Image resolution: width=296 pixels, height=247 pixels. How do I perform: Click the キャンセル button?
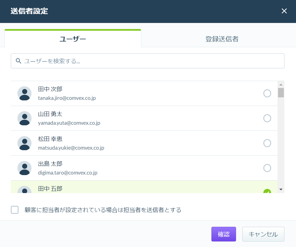[263, 234]
